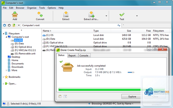Open the Help menu
Viewport: 173px width, 108px height.
61,8
